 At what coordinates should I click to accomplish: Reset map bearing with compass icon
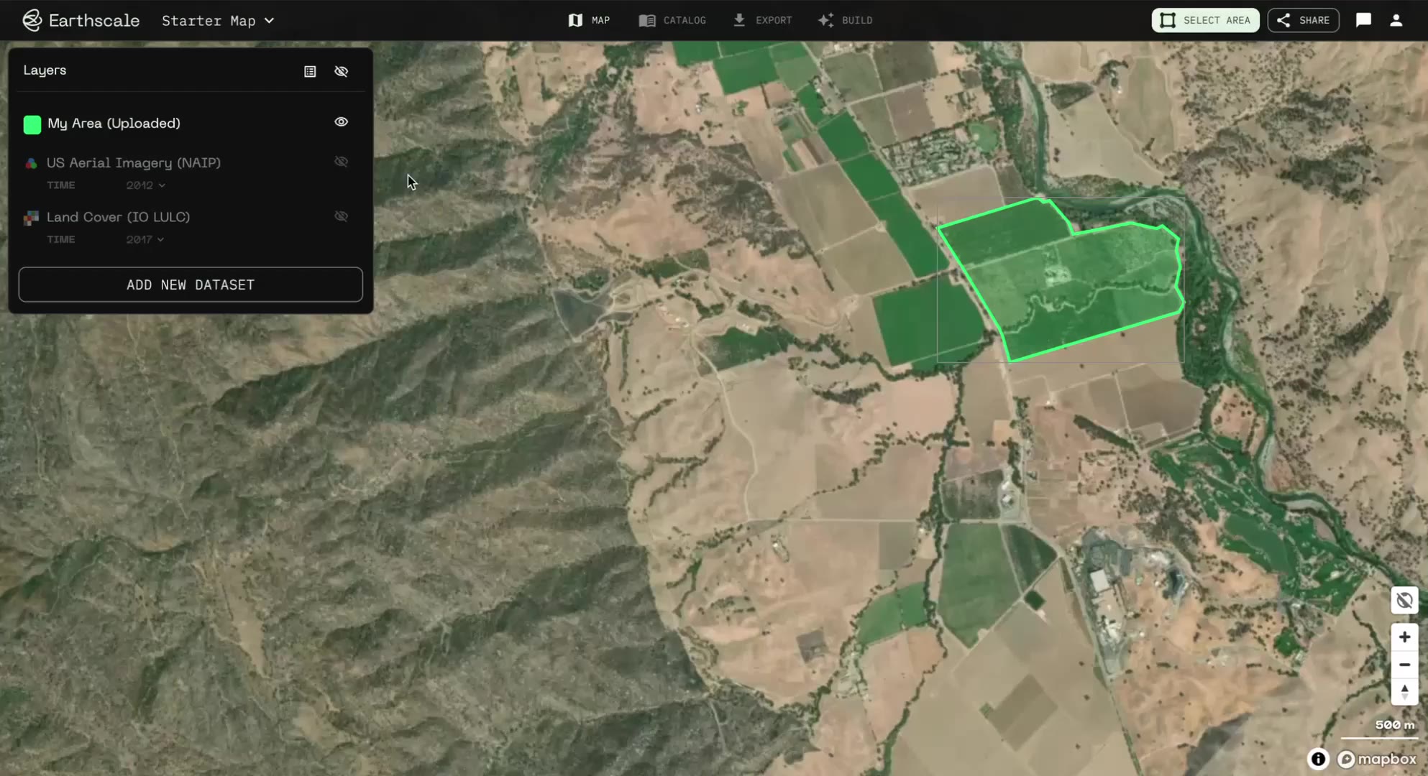click(1404, 692)
